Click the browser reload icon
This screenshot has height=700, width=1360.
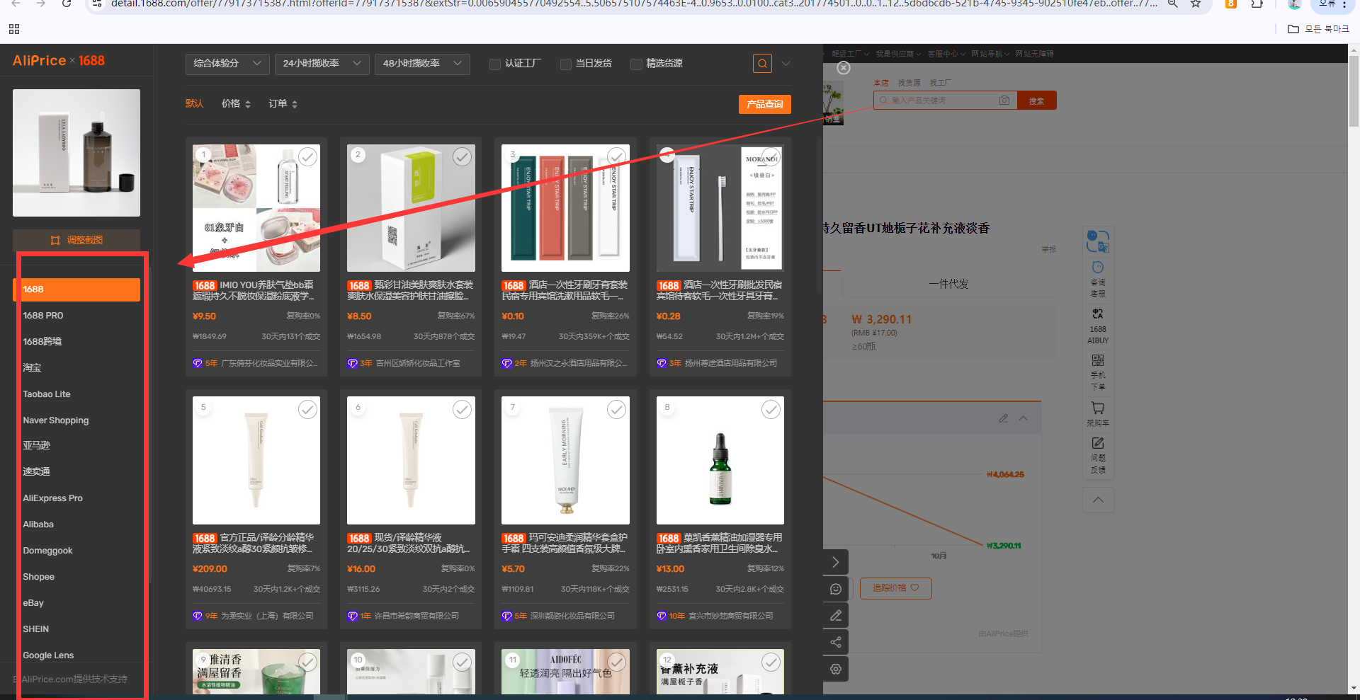[67, 4]
